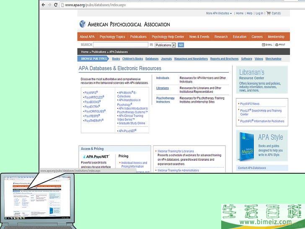This screenshot has width=305, height=229.
Task: Open the APA PsycNET link
Action: (x=128, y=131)
